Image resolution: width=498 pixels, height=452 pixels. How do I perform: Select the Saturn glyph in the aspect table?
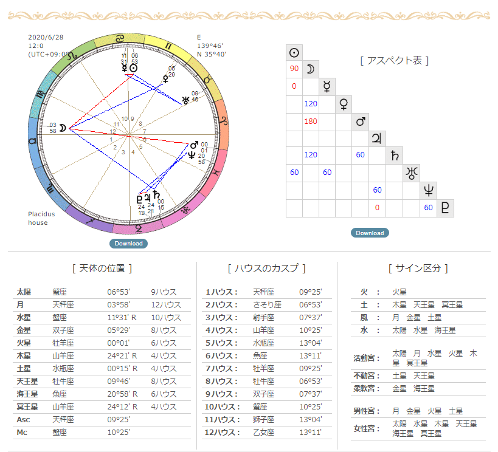pyautogui.click(x=393, y=156)
